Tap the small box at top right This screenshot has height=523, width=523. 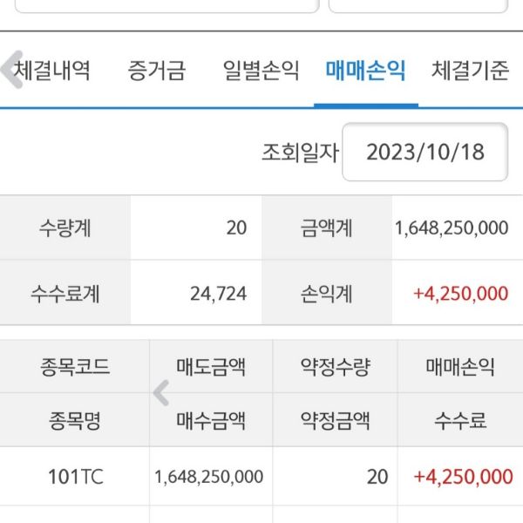pyautogui.click(x=418, y=5)
